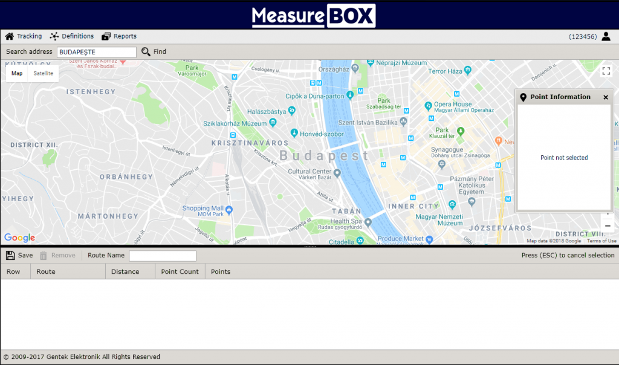Image resolution: width=619 pixels, height=365 pixels.
Task: Click the Tracking home icon
Action: point(9,36)
